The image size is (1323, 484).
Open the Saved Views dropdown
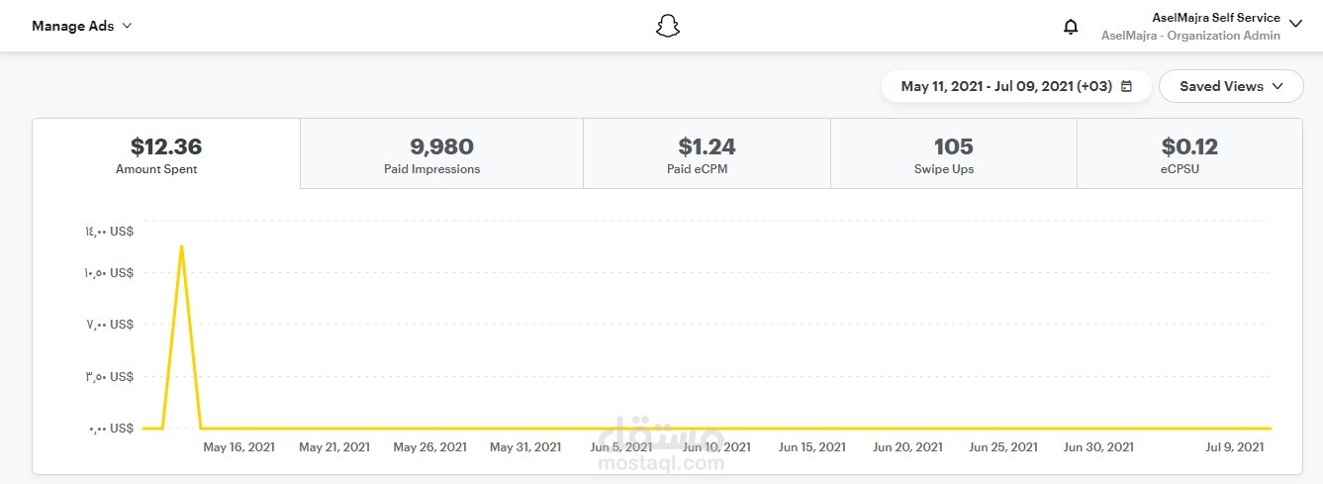[1231, 86]
